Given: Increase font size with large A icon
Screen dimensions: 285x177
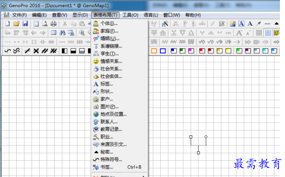Looking at the screenshot, I should (239, 33).
